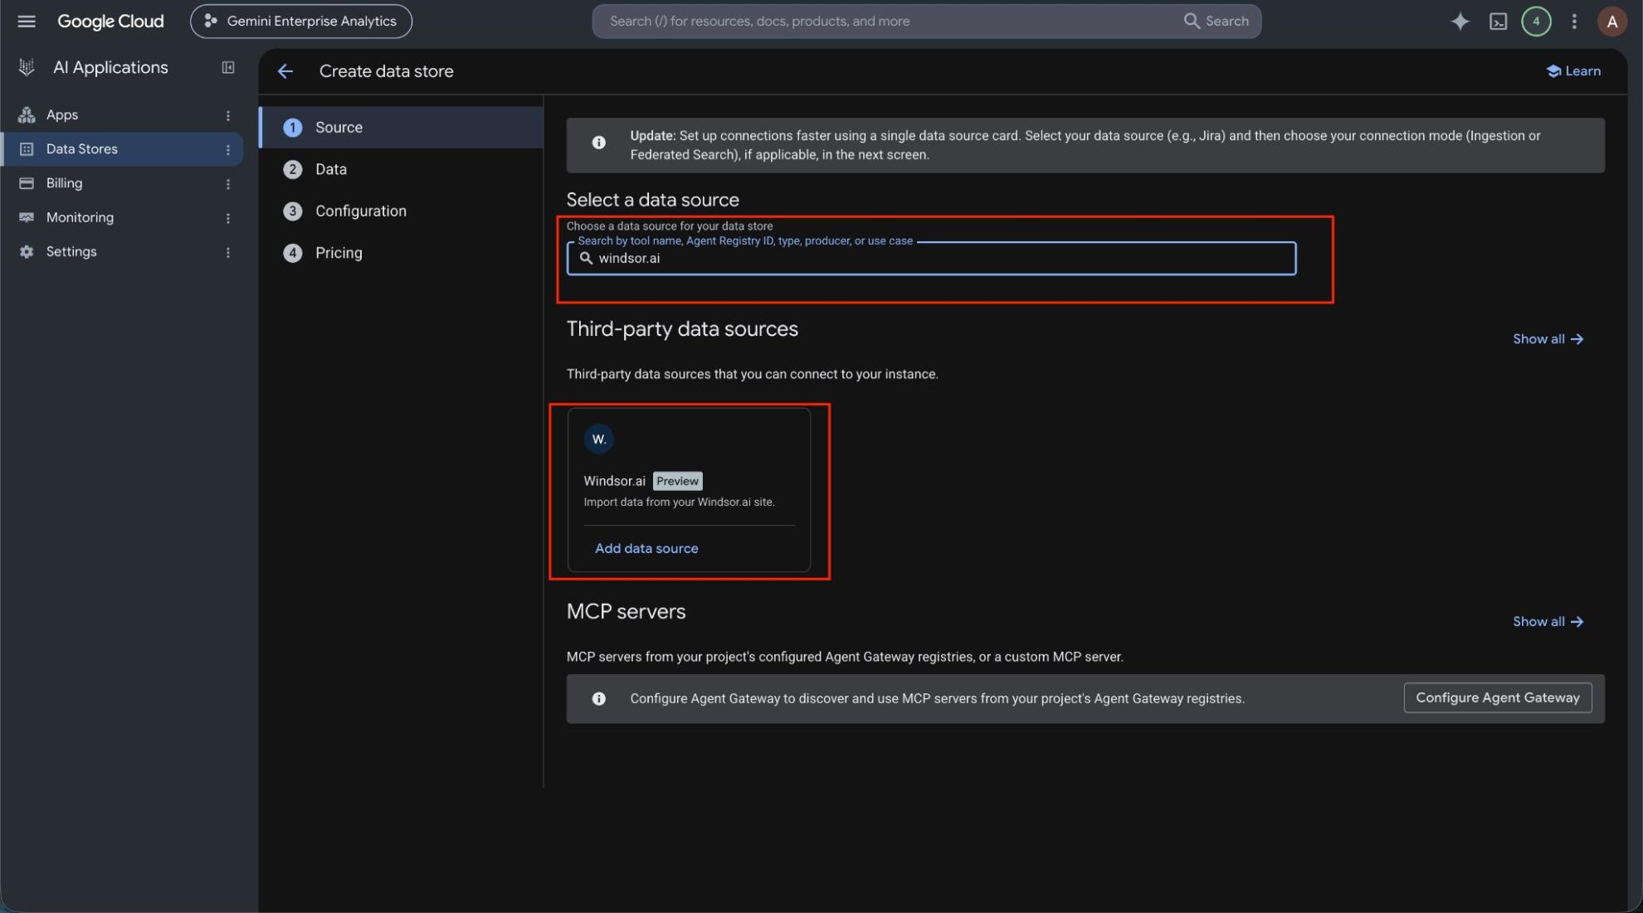The width and height of the screenshot is (1643, 913).
Task: Show all MCP servers
Action: point(1548,622)
